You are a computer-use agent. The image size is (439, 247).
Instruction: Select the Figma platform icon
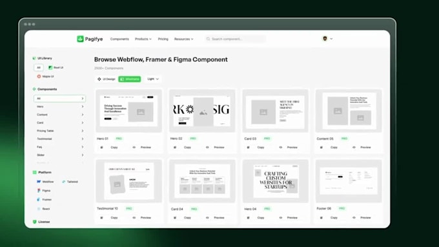(39, 190)
